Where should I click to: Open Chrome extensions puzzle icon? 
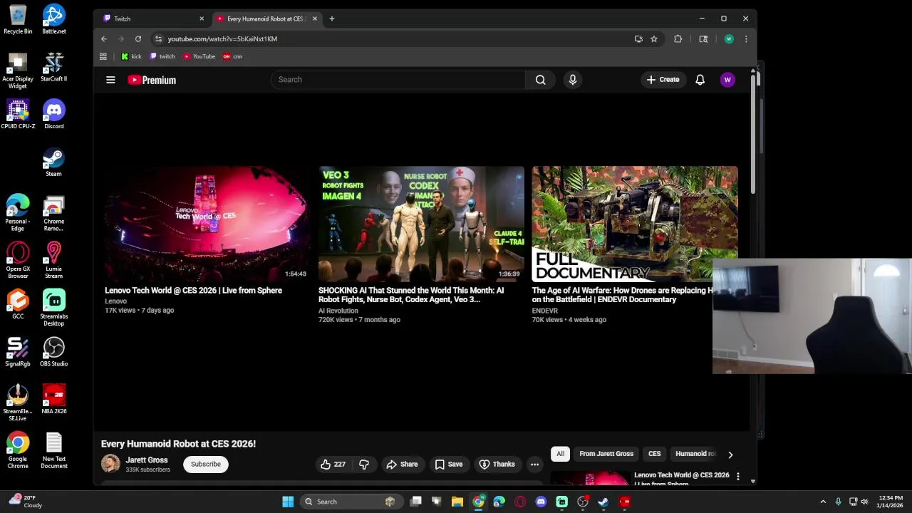tap(678, 39)
